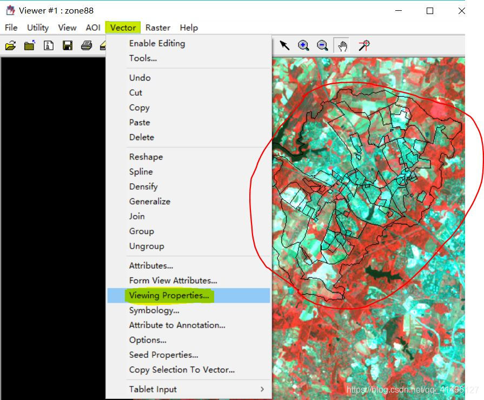This screenshot has height=400, width=484.
Task: Click the satellite image in the viewer
Action: pos(369,229)
